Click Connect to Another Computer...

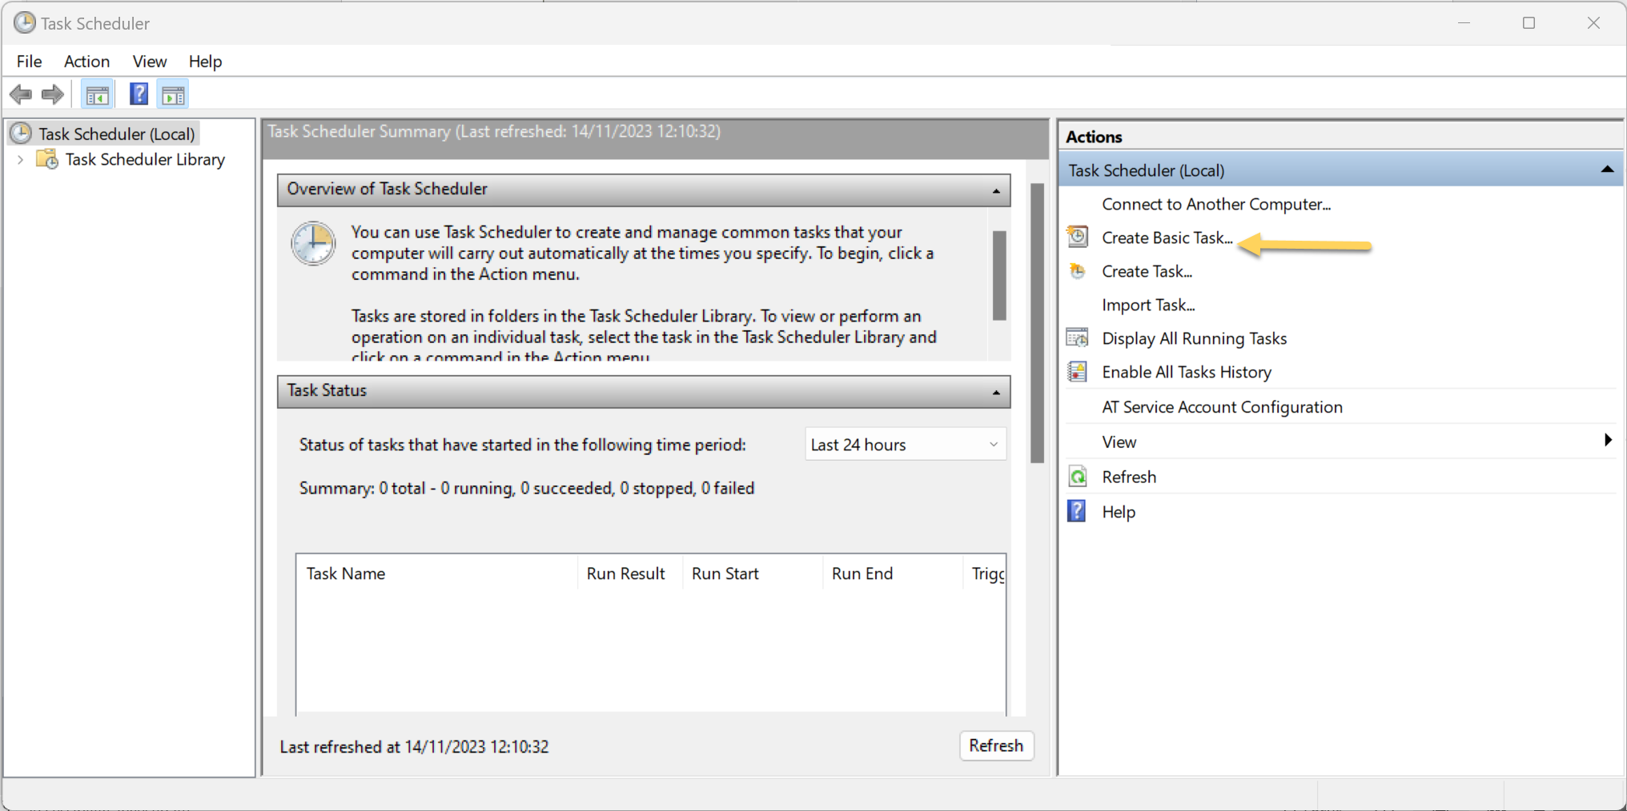tap(1216, 204)
